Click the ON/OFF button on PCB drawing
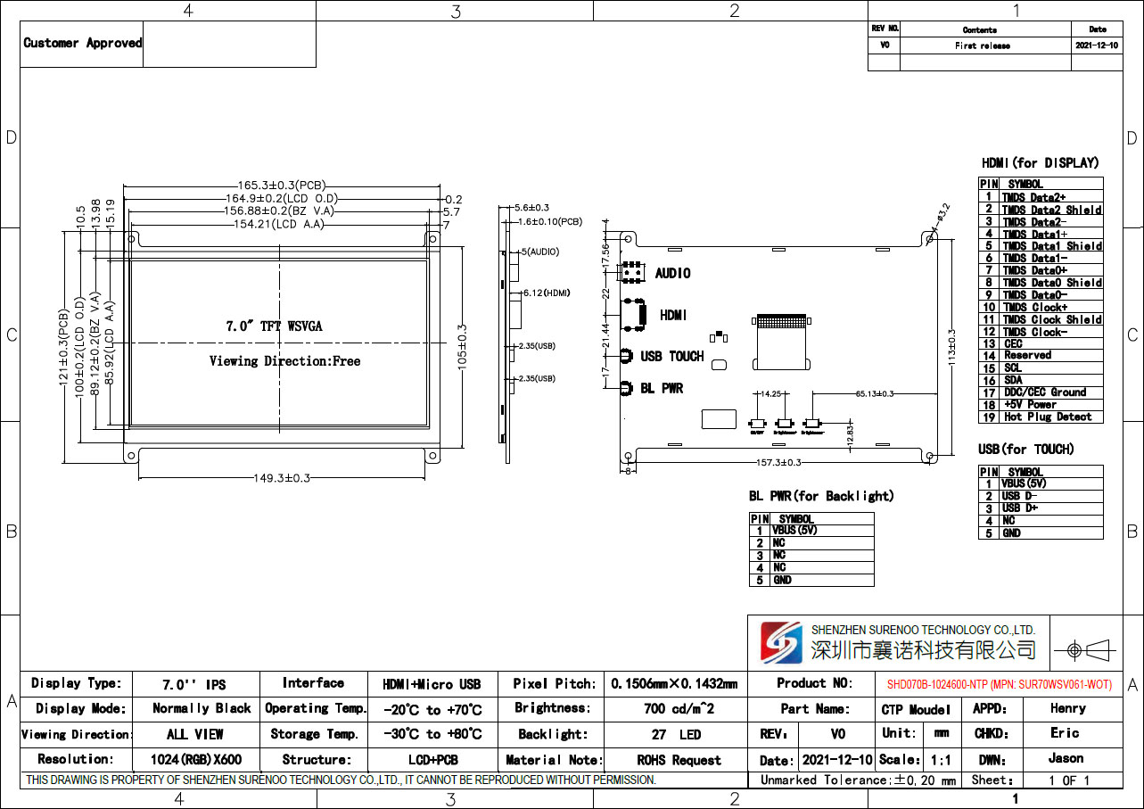This screenshot has width=1144, height=809. [758, 425]
